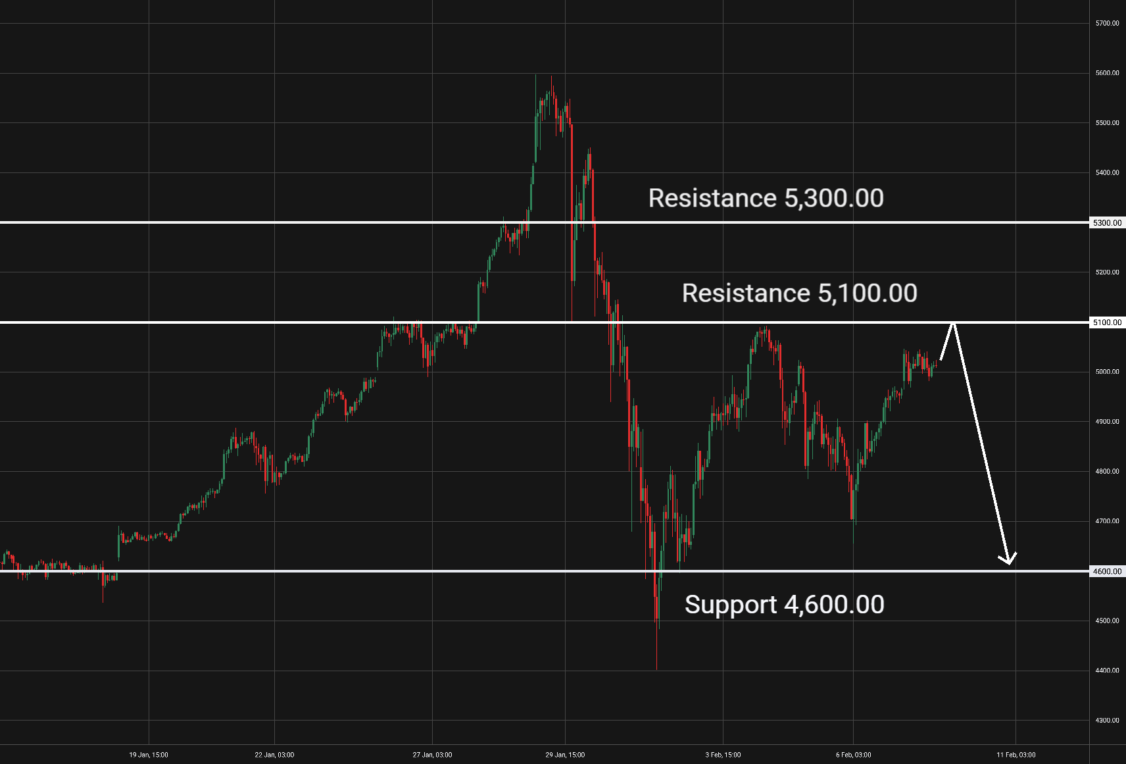The image size is (1126, 764).
Task: Click the 29 Jan, 15:00 time marker
Action: click(x=565, y=755)
